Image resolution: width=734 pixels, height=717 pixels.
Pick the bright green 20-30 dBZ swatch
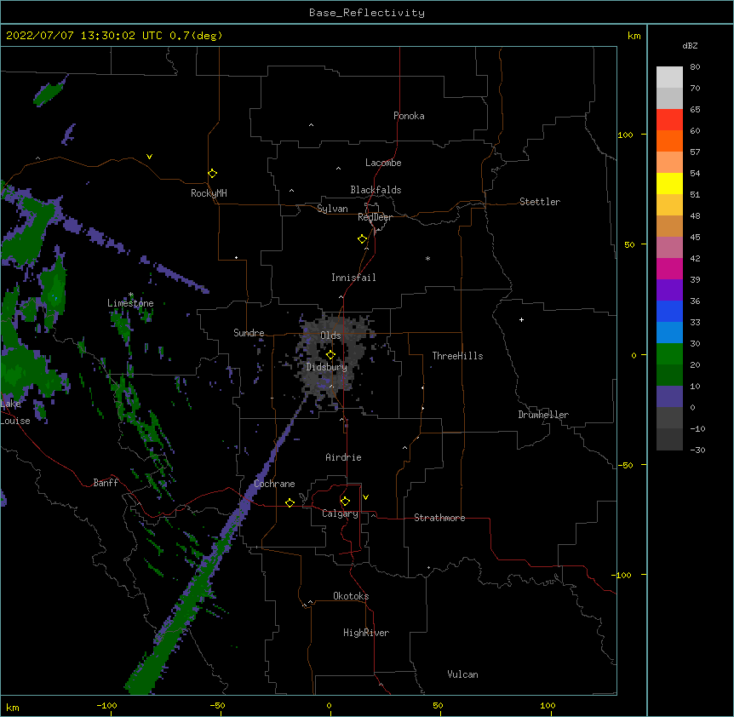tap(669, 354)
